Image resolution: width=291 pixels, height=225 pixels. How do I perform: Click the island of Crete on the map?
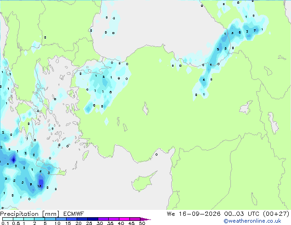pyautogui.click(x=50, y=168)
